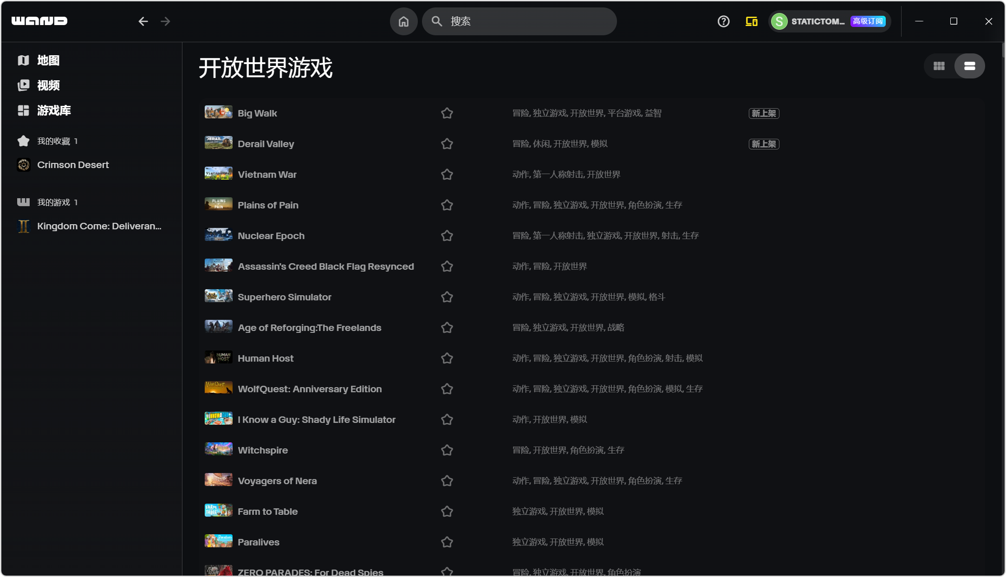1006x577 pixels.
Task: Star the Human Host game
Action: pos(447,358)
